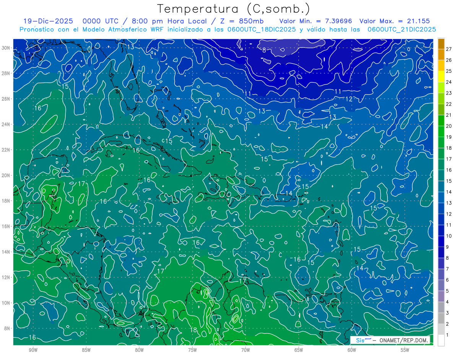The height and width of the screenshot is (355, 459).
Task: Click the "28N" latitude axis label
Action: (7, 73)
